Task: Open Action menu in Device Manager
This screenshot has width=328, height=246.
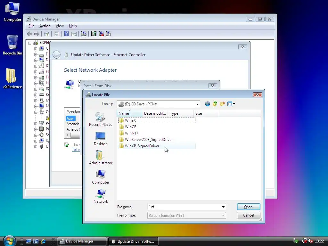Action: [x=45, y=26]
